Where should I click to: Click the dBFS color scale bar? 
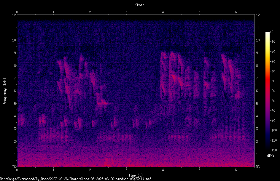(x=267, y=91)
